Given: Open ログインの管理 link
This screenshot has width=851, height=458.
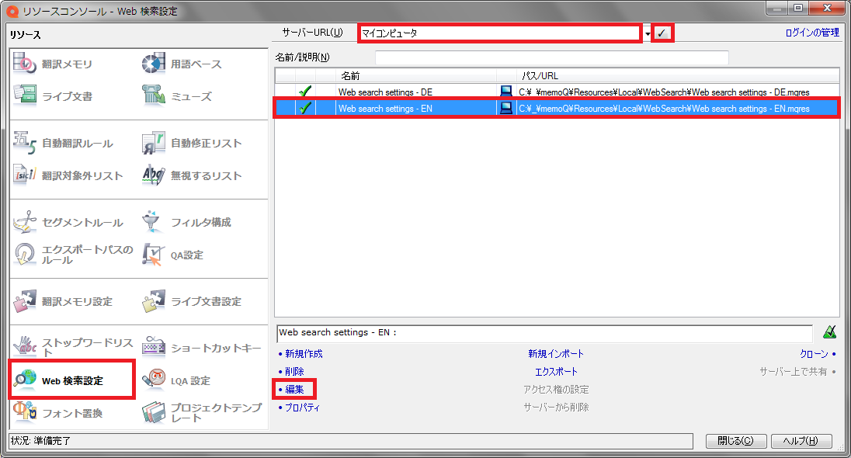Looking at the screenshot, I should (x=812, y=33).
